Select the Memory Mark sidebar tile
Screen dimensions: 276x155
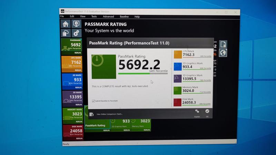(72, 114)
